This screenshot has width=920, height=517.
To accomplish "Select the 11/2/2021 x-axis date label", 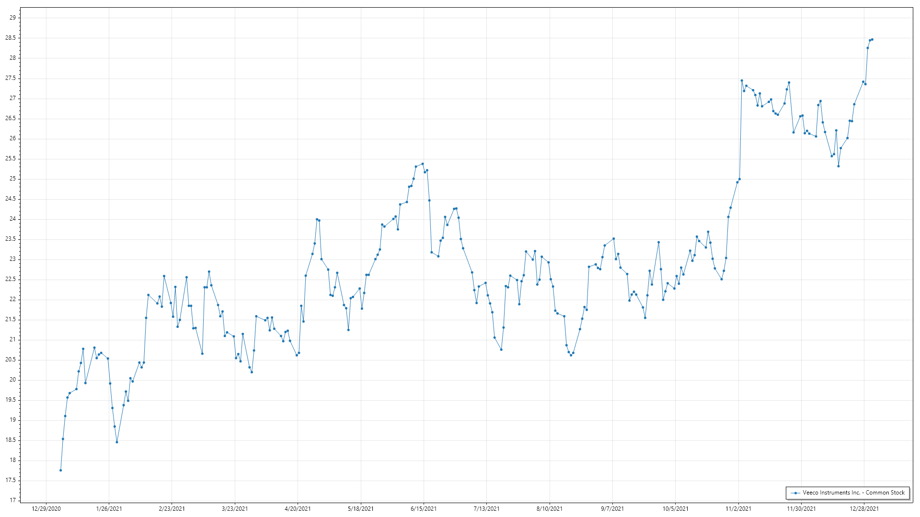I will coord(738,508).
